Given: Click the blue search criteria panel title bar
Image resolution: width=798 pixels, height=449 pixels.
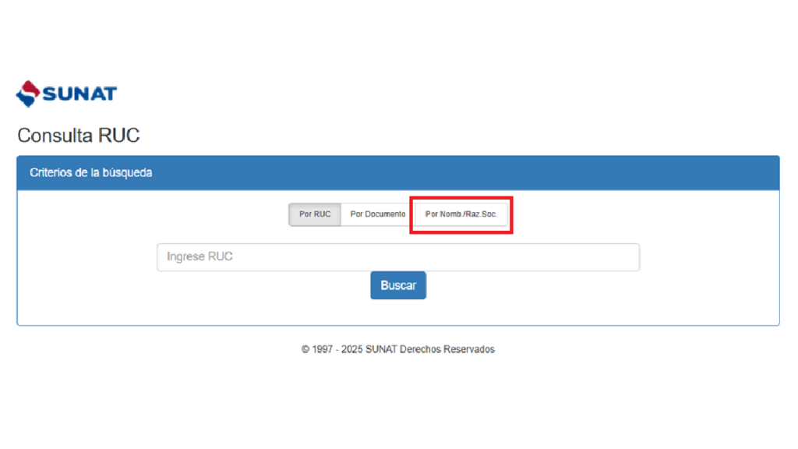Looking at the screenshot, I should (397, 172).
